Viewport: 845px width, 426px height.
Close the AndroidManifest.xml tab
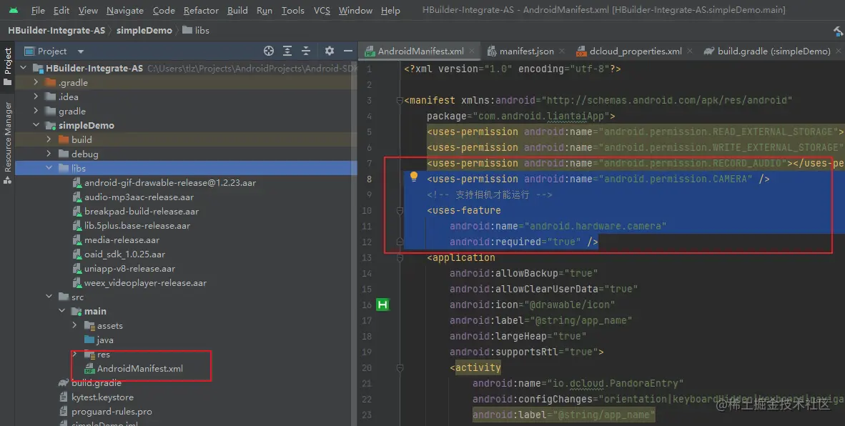pyautogui.click(x=472, y=51)
